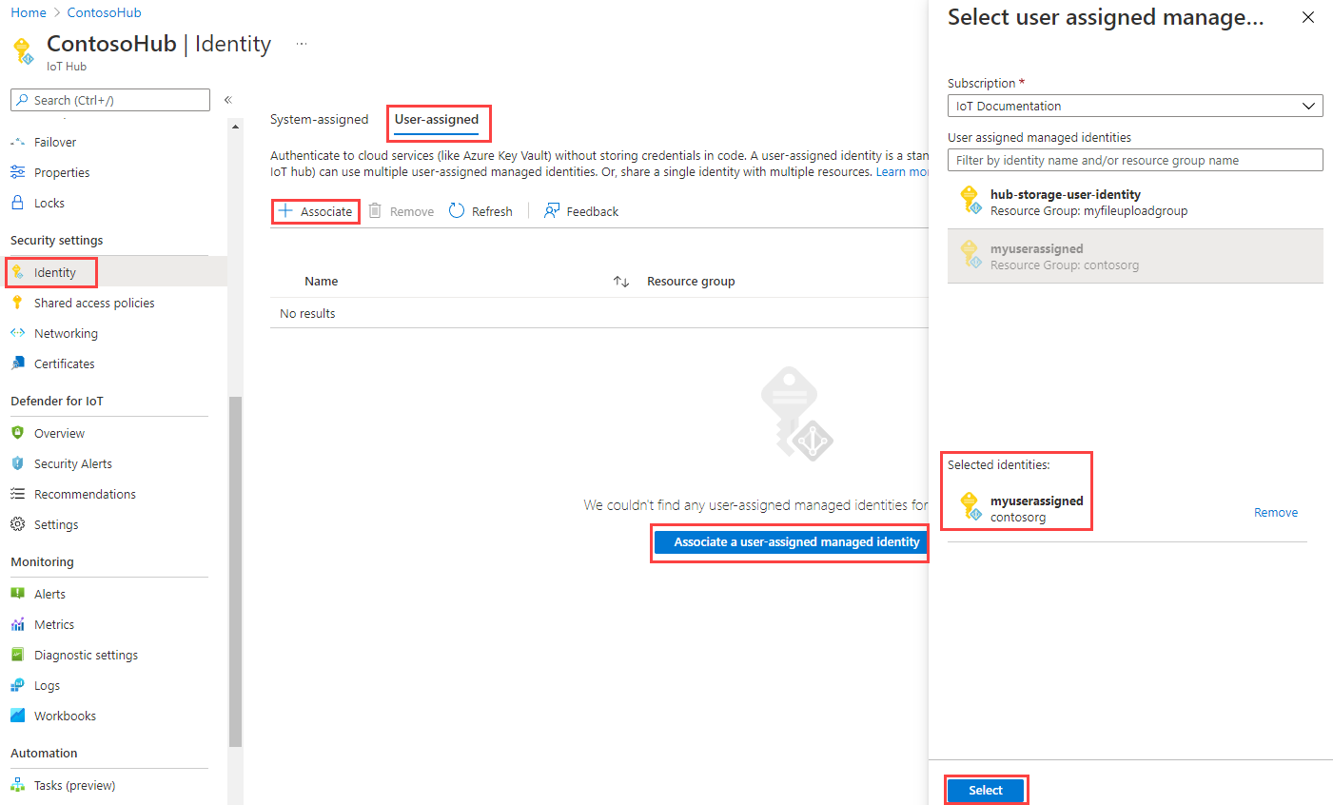
Task: Open Certificates in the sidebar
Action: (65, 363)
